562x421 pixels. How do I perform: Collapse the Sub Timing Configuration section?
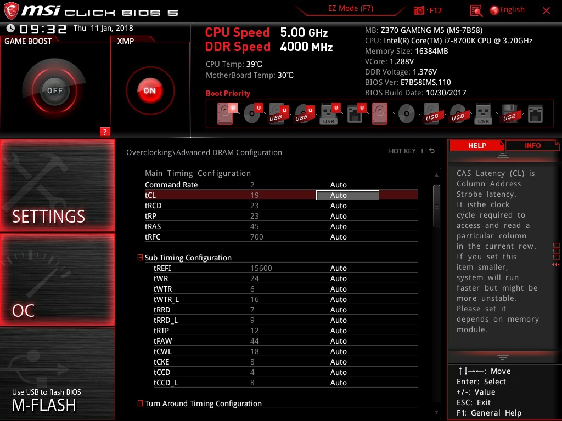pos(140,258)
